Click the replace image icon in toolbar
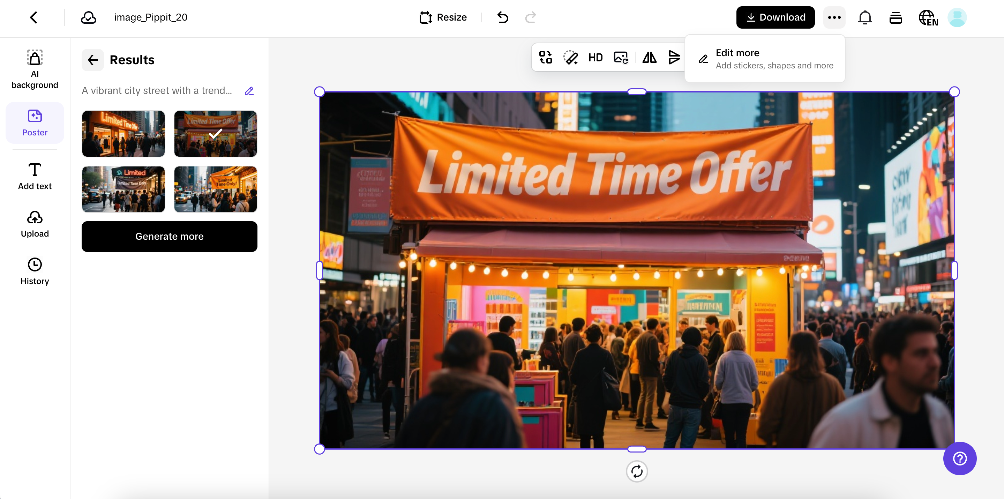Viewport: 1004px width, 499px height. [621, 58]
